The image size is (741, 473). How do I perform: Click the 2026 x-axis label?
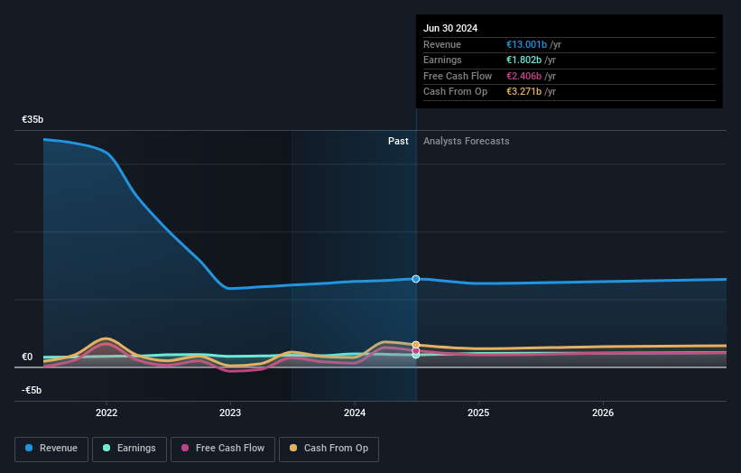603,413
